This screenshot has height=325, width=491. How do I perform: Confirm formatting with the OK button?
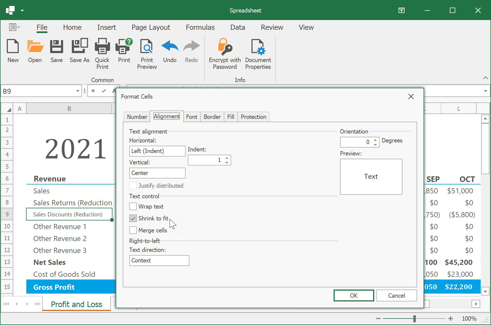pos(354,295)
